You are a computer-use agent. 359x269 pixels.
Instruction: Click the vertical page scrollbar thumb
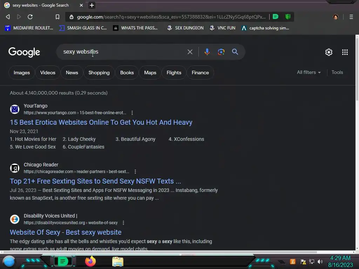coord(357,69)
